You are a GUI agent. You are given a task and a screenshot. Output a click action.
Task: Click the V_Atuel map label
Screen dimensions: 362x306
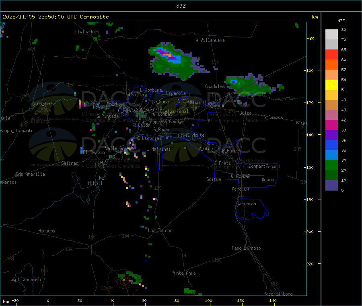point(207,149)
